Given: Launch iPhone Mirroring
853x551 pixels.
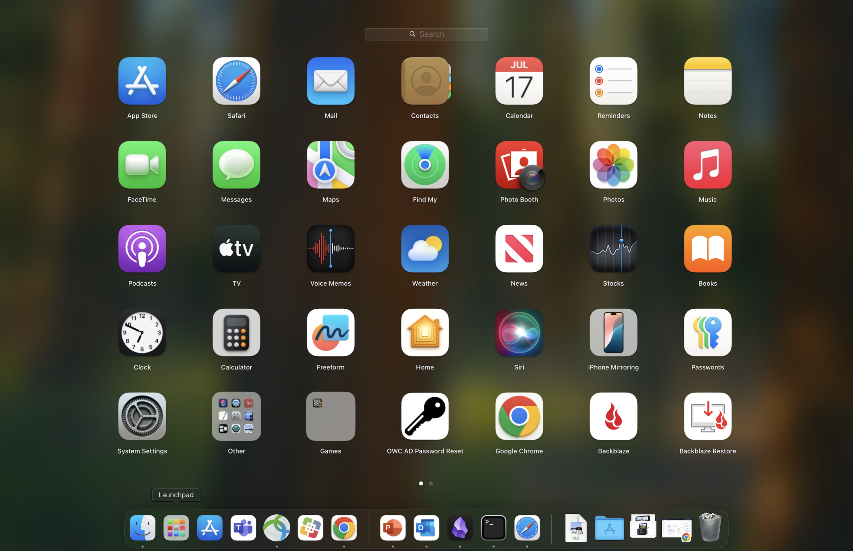Looking at the screenshot, I should click(x=613, y=332).
